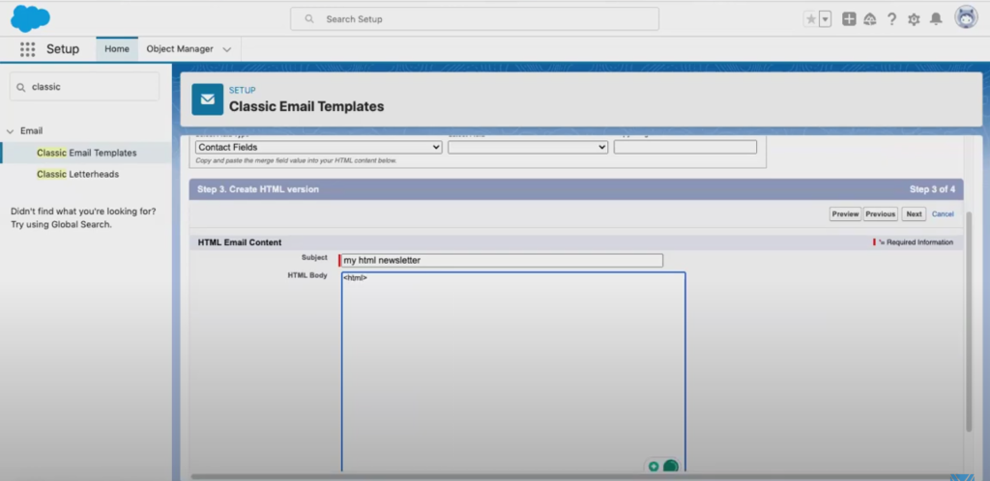Image resolution: width=990 pixels, height=481 pixels.
Task: Open the Contact Fields dropdown
Action: click(x=319, y=147)
